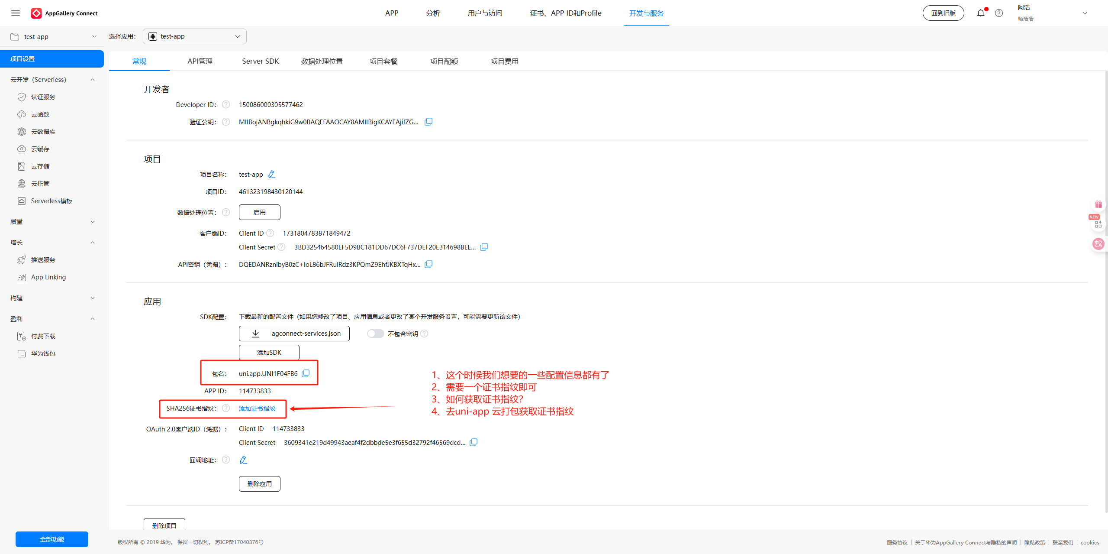Switch to the 项目费用 tab
The width and height of the screenshot is (1108, 554).
(x=505, y=61)
